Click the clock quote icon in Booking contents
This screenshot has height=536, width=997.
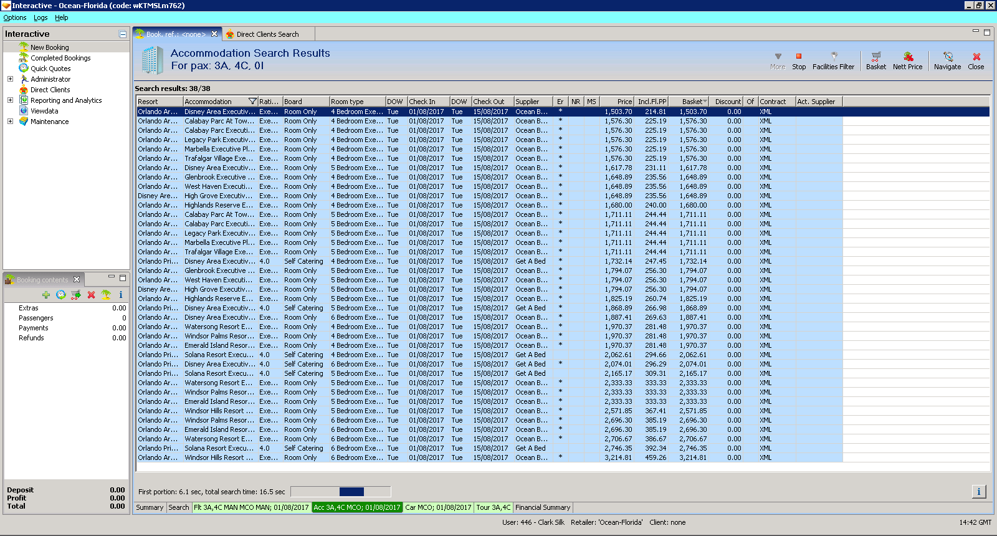[x=61, y=295]
